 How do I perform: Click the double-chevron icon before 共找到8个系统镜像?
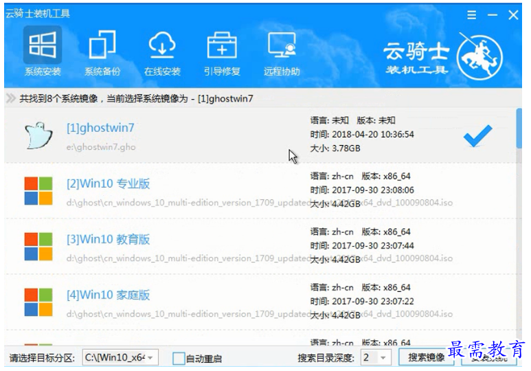pyautogui.click(x=11, y=99)
